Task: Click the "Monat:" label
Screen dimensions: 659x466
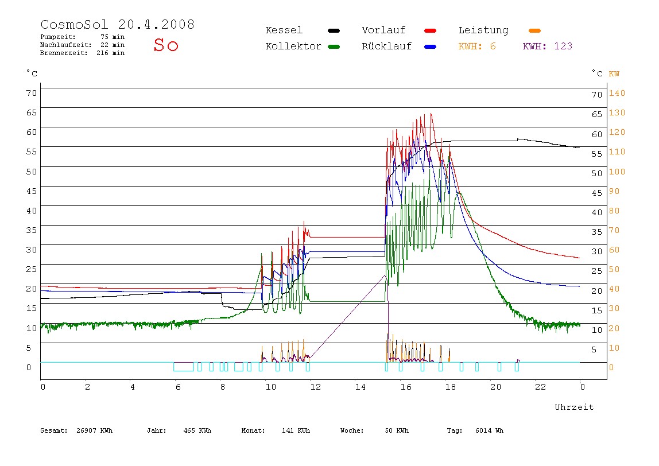Action: (253, 430)
